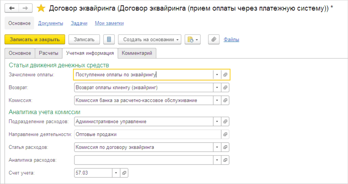
Task: Click the Возврат оплаты клиенту field
Action: 144,87
